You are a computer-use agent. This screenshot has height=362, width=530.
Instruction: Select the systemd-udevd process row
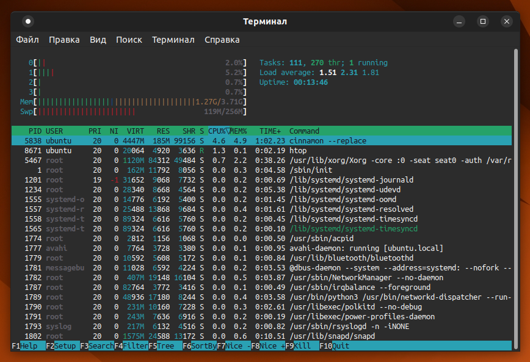coord(261,190)
